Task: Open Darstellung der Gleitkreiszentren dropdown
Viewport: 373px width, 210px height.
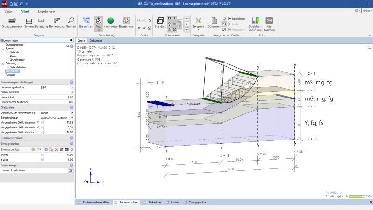Action: pos(72,113)
